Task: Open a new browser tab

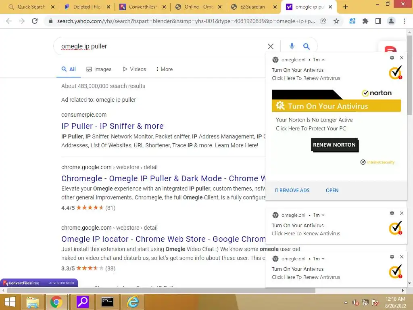Action: point(346,7)
